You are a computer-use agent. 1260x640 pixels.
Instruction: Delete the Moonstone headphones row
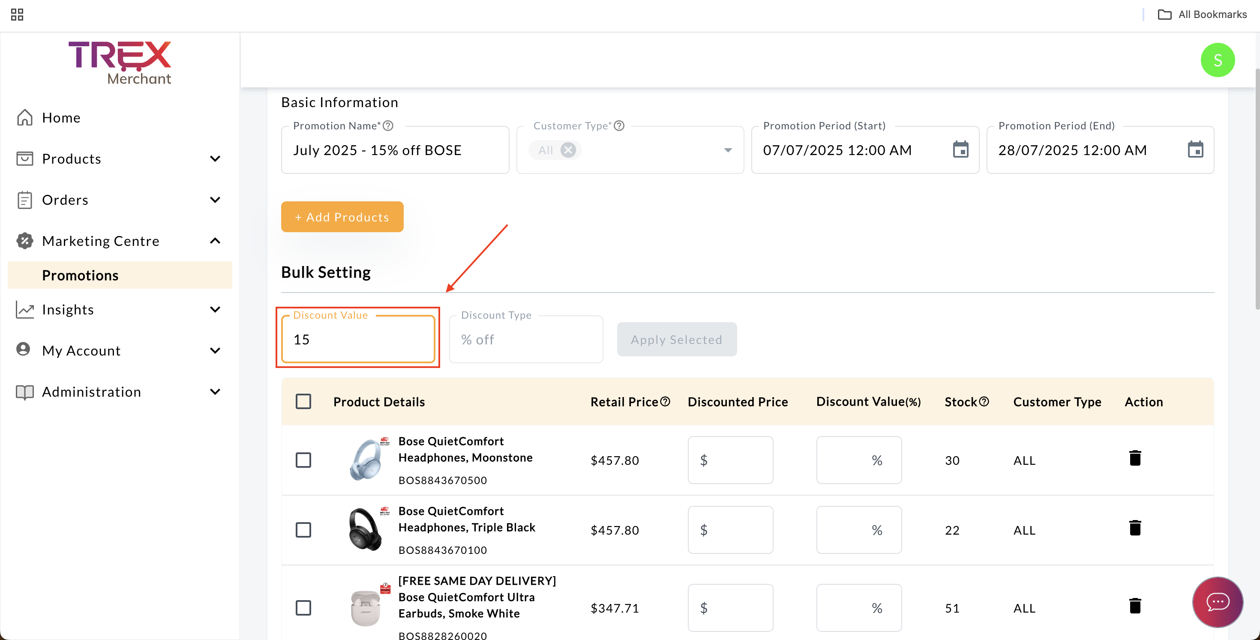1135,458
